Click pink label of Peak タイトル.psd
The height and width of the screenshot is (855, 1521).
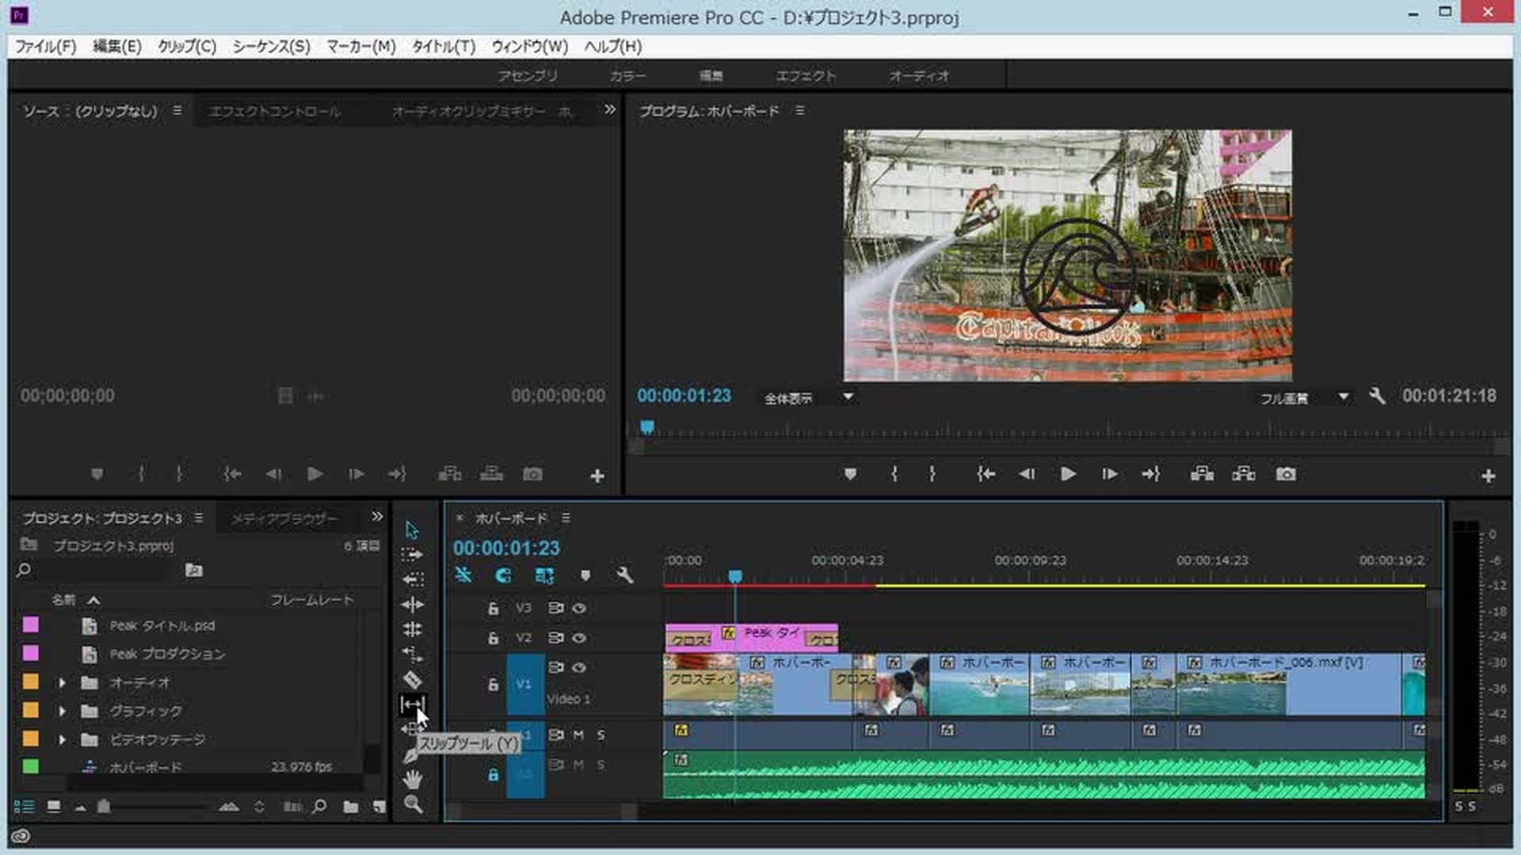pyautogui.click(x=31, y=625)
